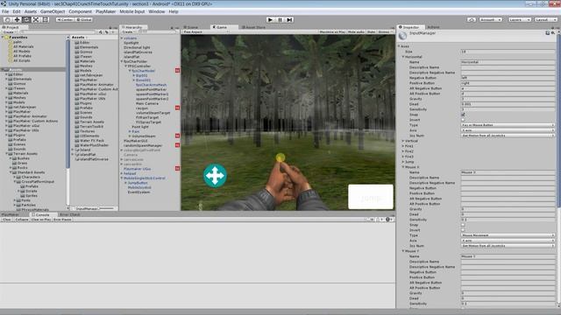Click the Play button
This screenshot has width=561, height=315.
coord(271,19)
